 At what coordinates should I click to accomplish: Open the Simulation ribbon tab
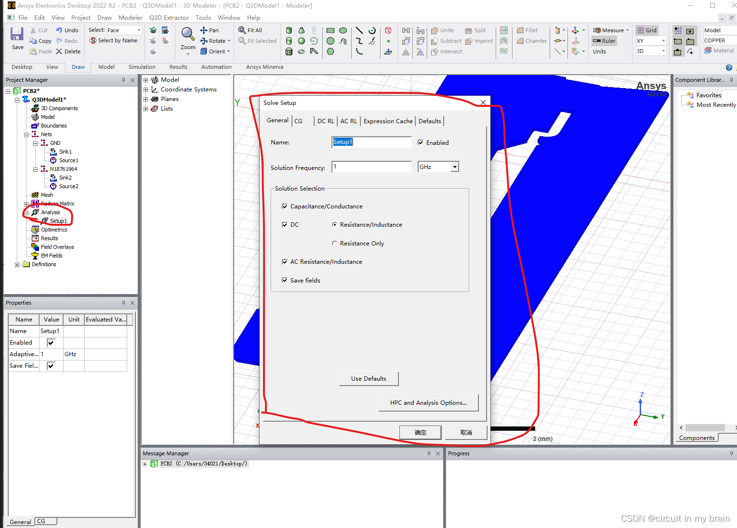(x=142, y=67)
